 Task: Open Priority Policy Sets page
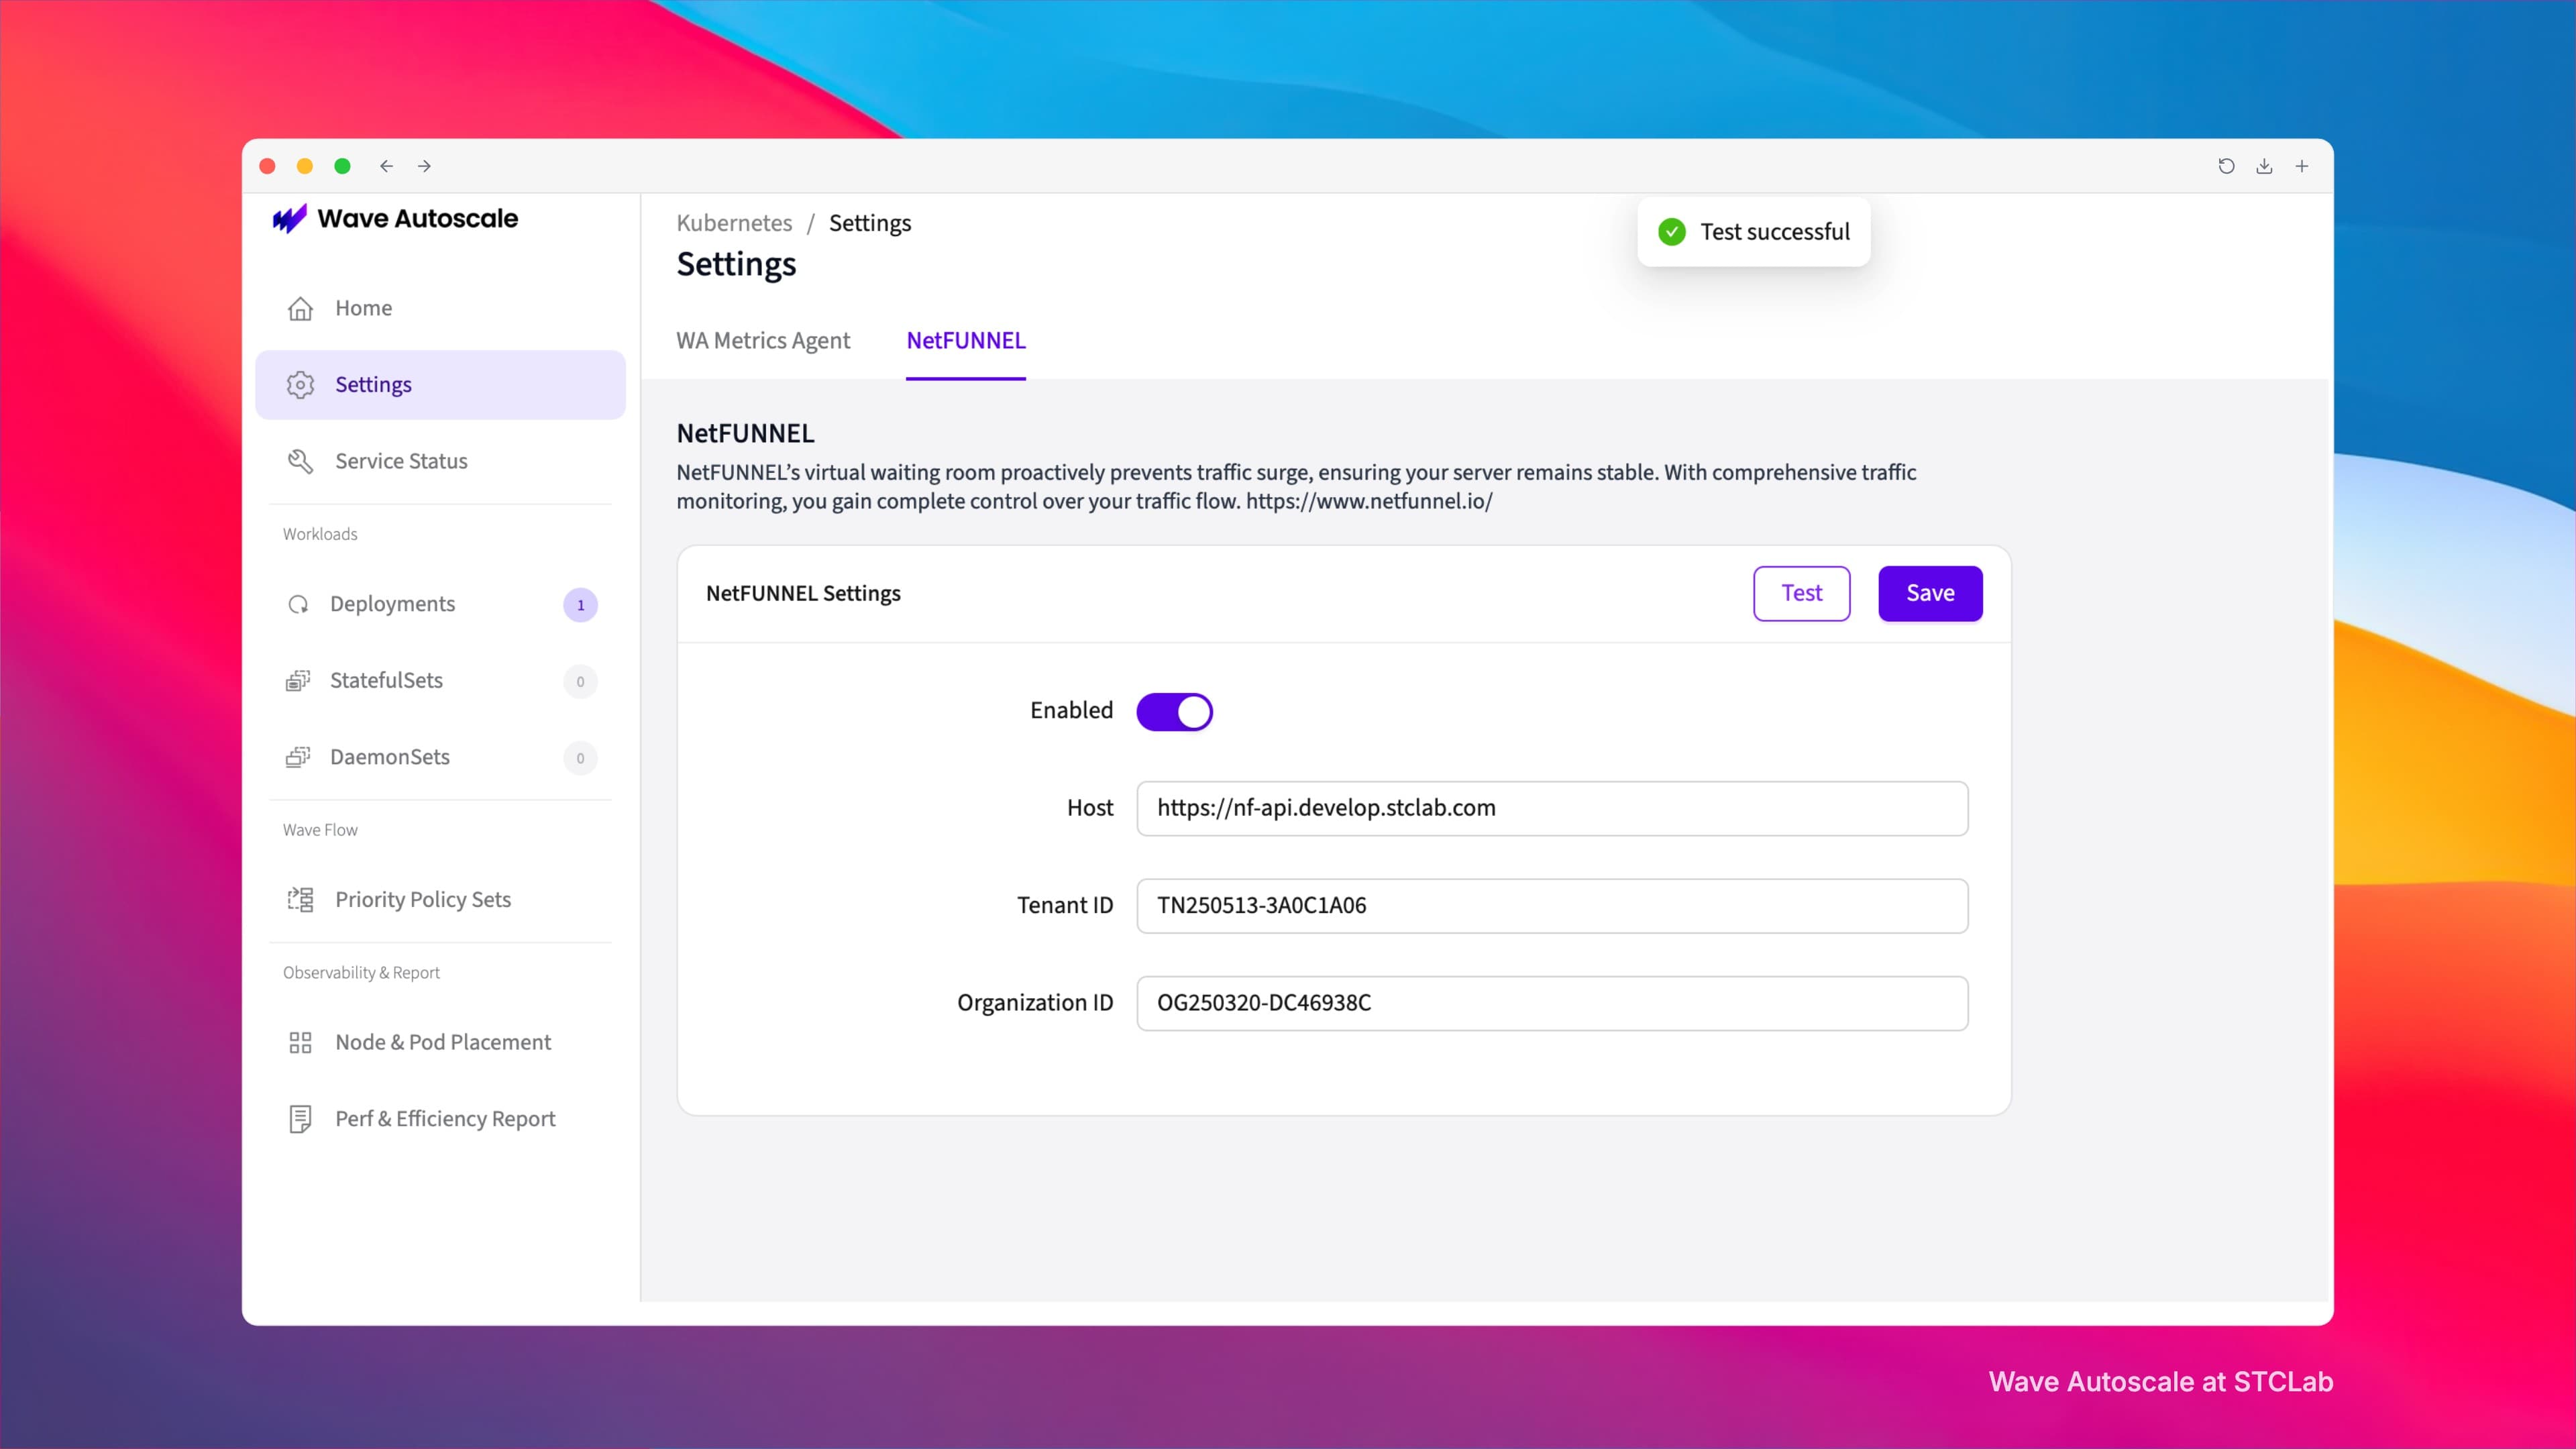tap(440, 899)
